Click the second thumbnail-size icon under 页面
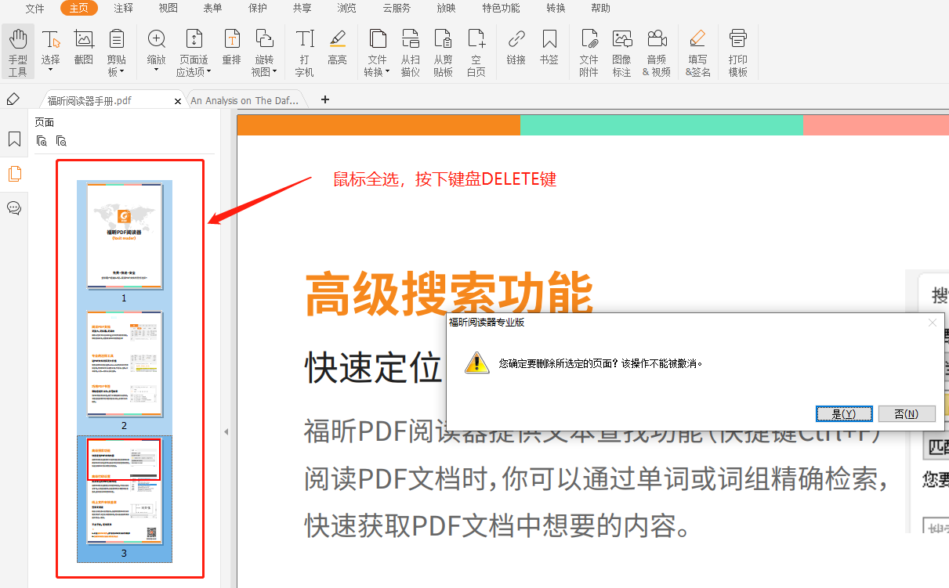This screenshot has width=949, height=588. 61,141
